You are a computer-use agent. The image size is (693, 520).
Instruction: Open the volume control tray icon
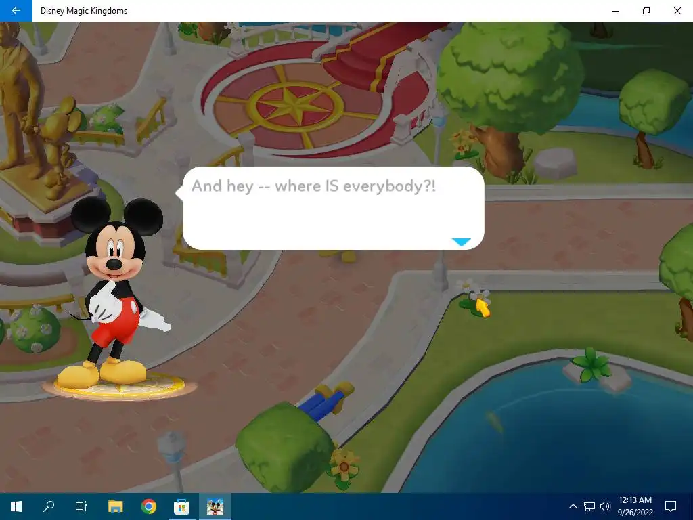[x=605, y=506]
